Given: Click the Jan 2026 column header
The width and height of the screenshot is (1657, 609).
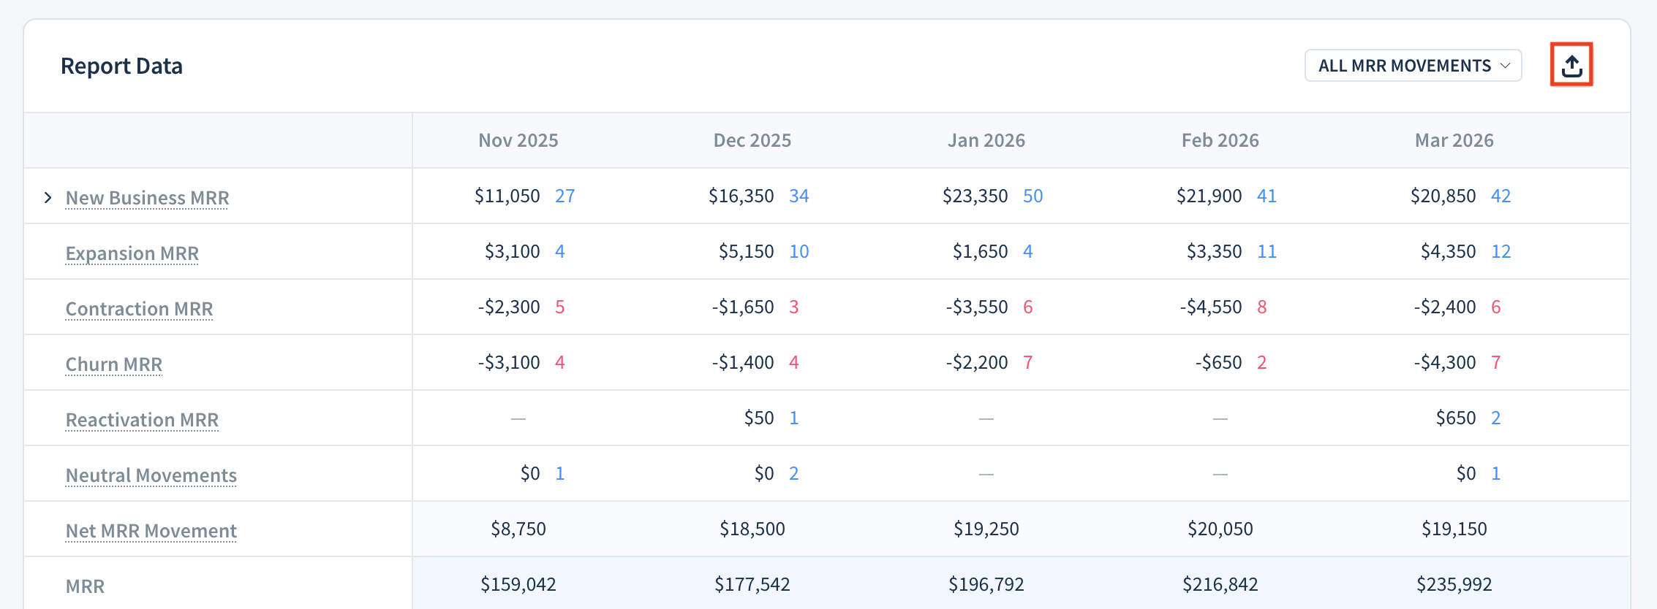Looking at the screenshot, I should pyautogui.click(x=986, y=140).
